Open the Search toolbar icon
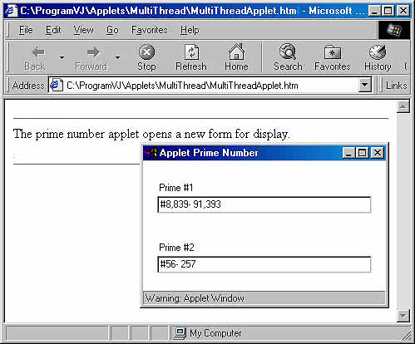Viewport: 415px width, 344px height. click(x=288, y=52)
